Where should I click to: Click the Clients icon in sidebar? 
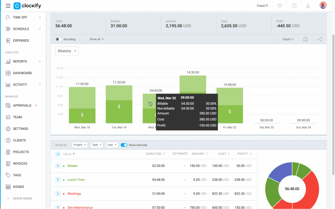pyautogui.click(x=8, y=140)
